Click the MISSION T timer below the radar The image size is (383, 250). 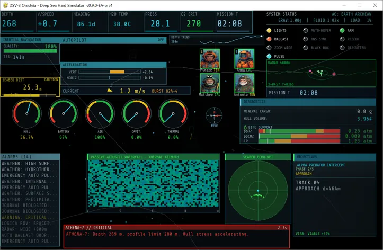(x=321, y=93)
